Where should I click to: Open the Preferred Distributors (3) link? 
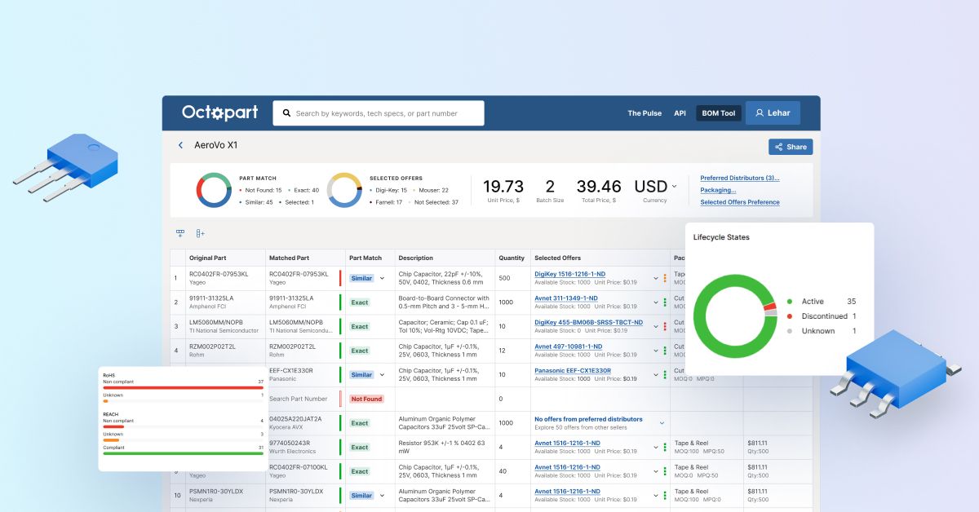tap(739, 178)
